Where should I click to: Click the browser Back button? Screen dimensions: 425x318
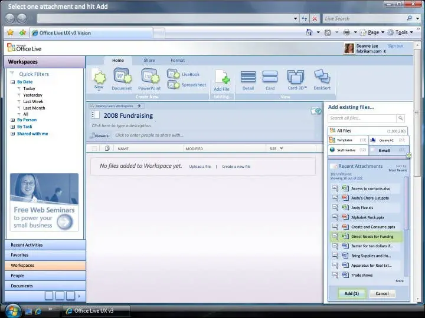coord(10,18)
